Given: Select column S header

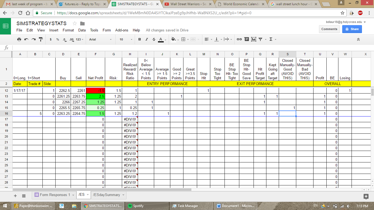Looking at the screenshot, I should point(287,54).
